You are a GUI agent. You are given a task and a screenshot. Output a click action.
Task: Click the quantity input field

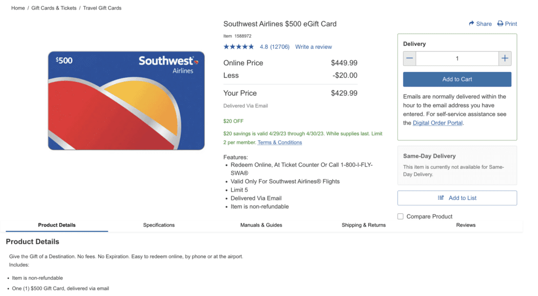coord(457,58)
